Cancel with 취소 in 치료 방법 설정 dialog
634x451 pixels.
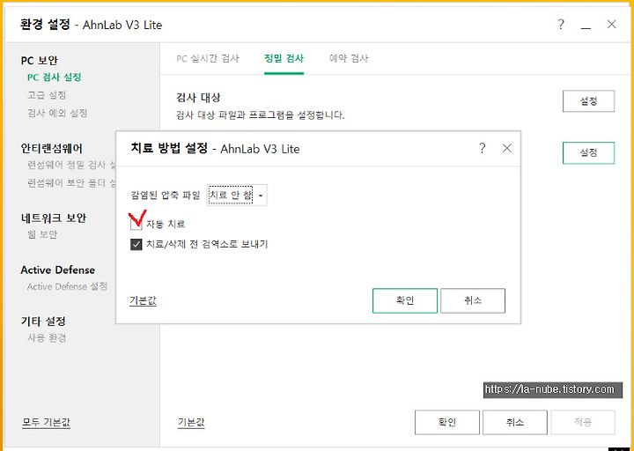point(473,300)
